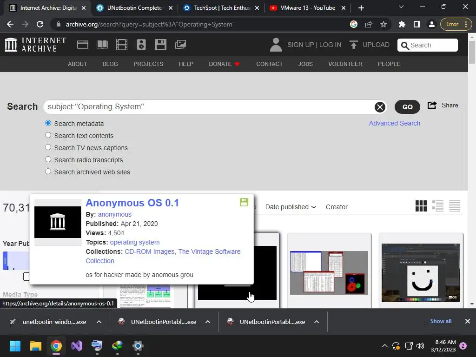Open the Audio speaker icon
Image resolution: width=476 pixels, height=357 pixels.
[141, 45]
